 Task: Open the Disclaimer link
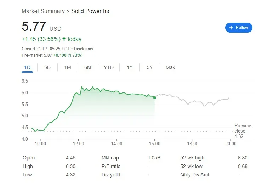click(x=84, y=49)
